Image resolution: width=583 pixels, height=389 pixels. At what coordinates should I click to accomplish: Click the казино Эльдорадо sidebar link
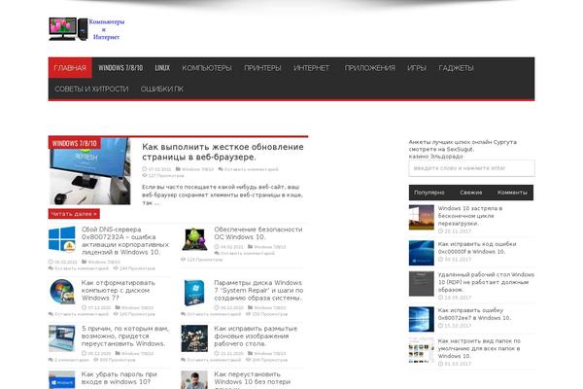click(x=435, y=157)
